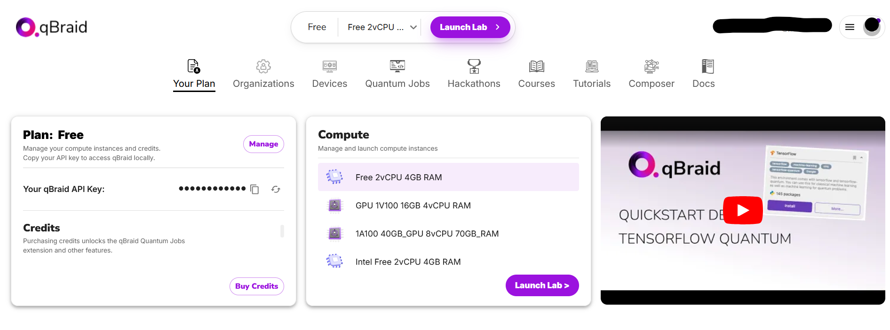Click the Devices hardware icon
The image size is (890, 330).
(x=330, y=66)
